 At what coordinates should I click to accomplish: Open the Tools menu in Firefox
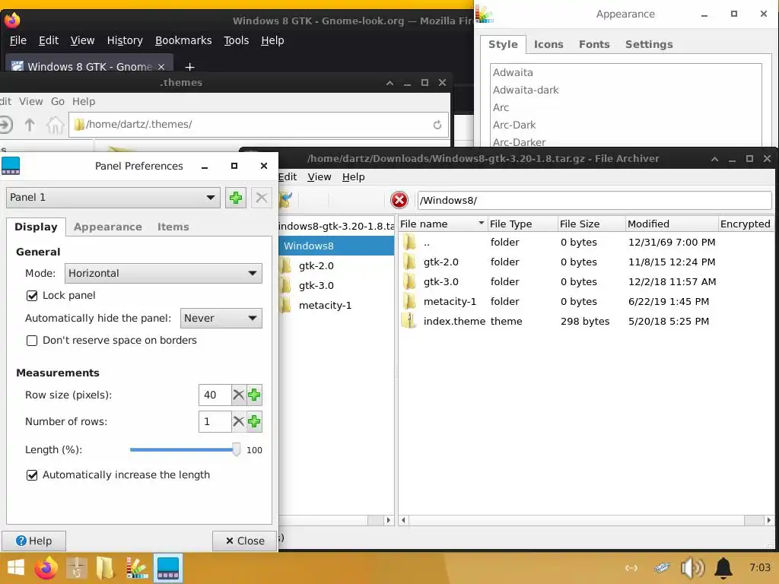[x=236, y=41]
